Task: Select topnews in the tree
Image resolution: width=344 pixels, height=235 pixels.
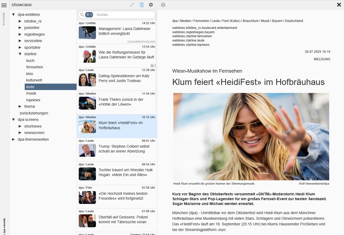Action: click(33, 100)
